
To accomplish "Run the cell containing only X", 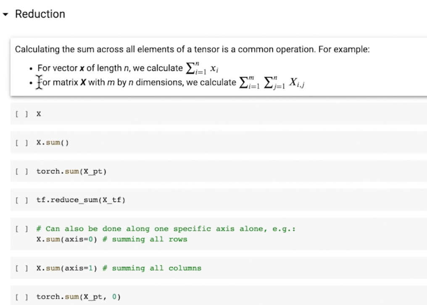I will pyautogui.click(x=20, y=114).
